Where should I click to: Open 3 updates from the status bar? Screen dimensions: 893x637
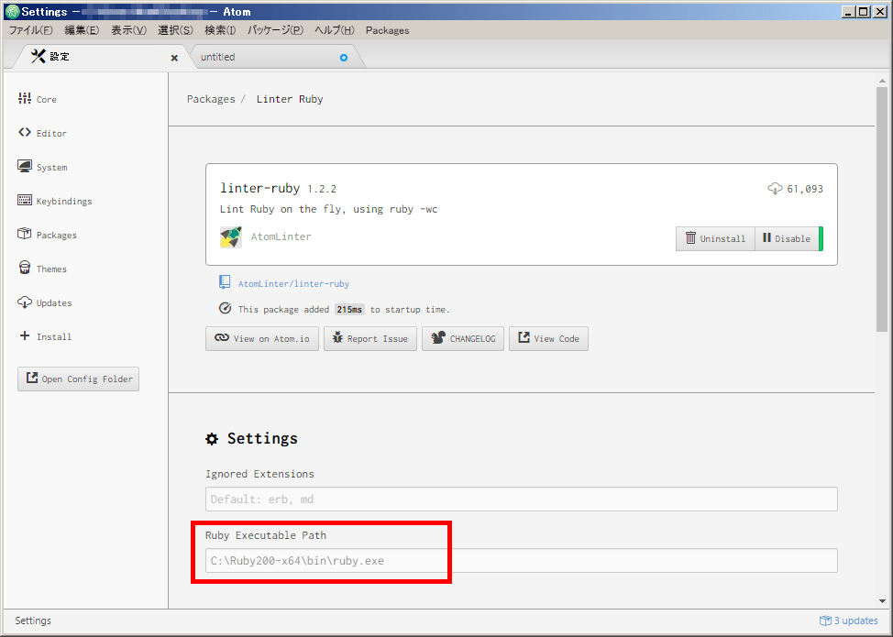pyautogui.click(x=849, y=621)
